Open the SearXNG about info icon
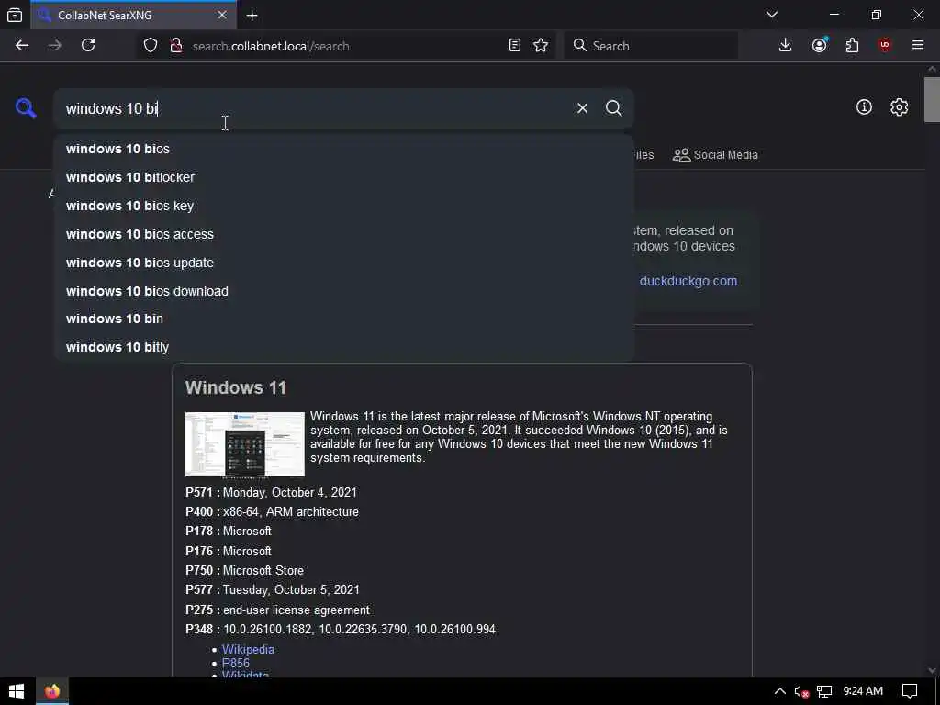Viewport: 940px width, 705px height. 864,107
